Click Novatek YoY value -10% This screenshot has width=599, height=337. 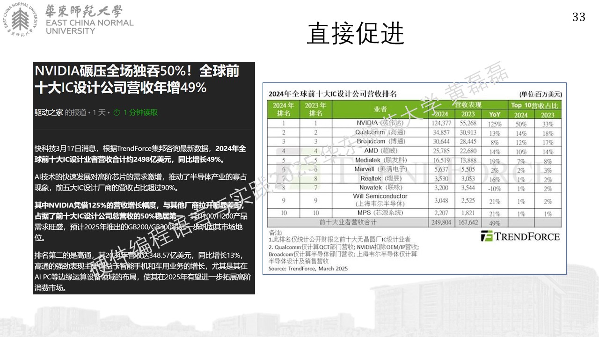pyautogui.click(x=495, y=188)
